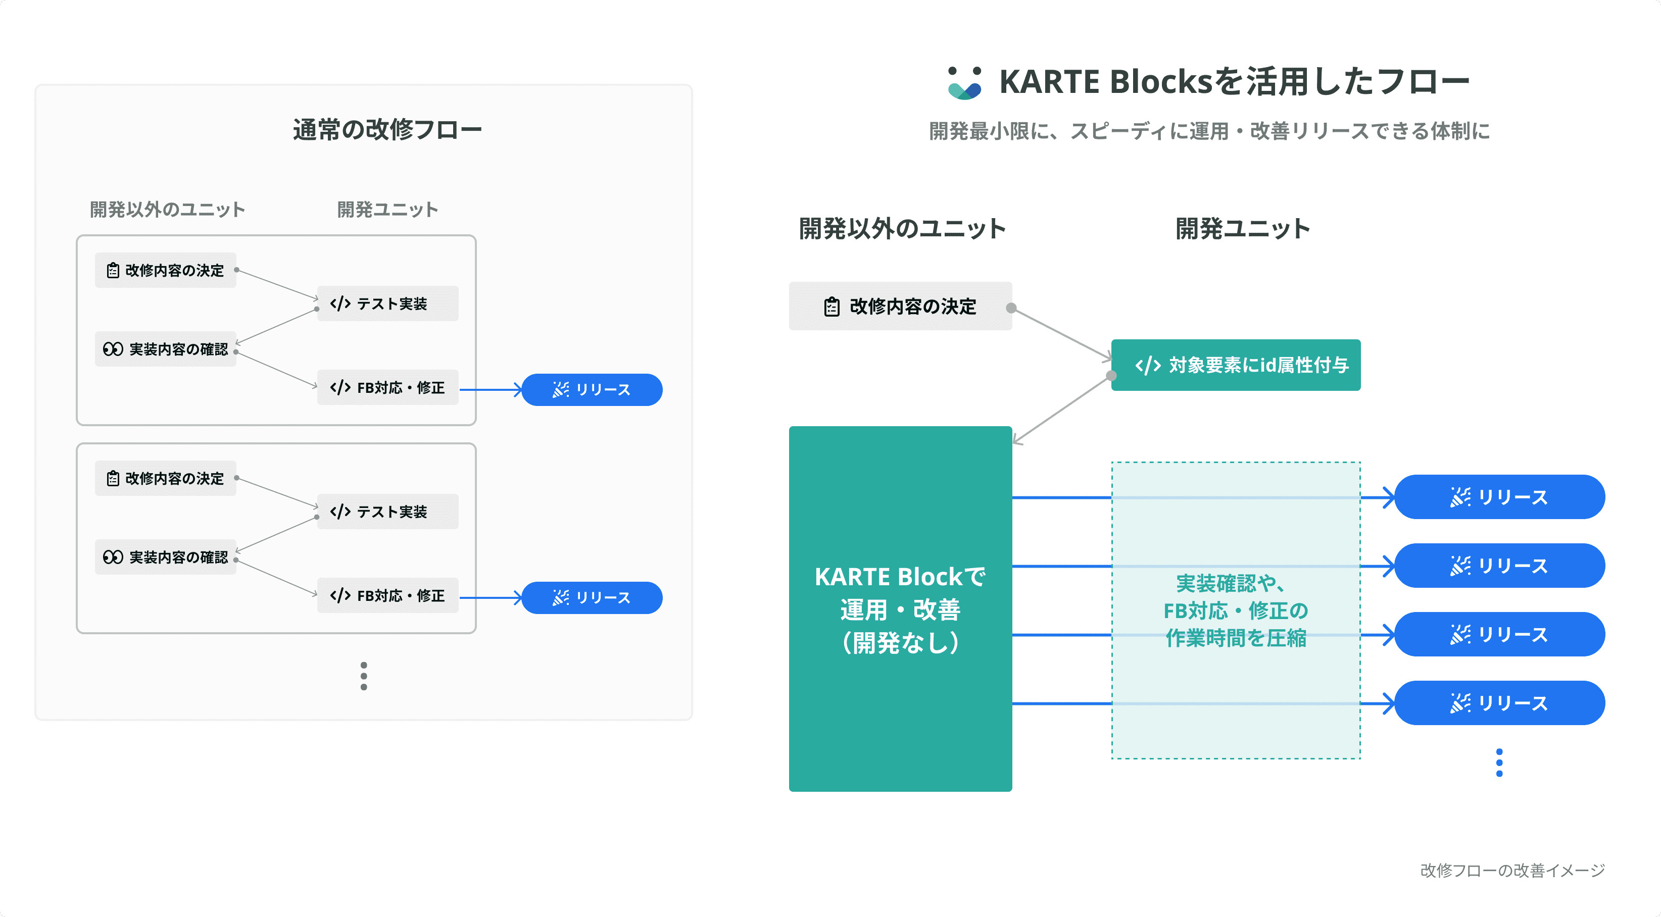Click party popper icon in upper-left リリース pill
Image resolution: width=1661 pixels, height=917 pixels.
tap(560, 390)
